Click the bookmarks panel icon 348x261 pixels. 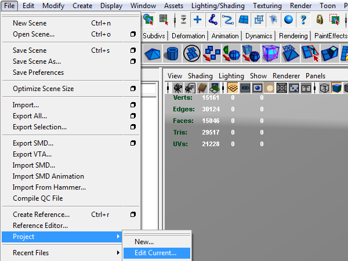click(x=202, y=88)
